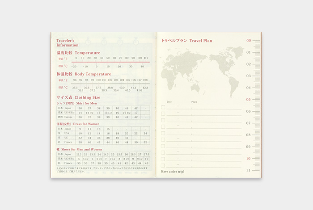Tick the second checkbox in Travel Plan list
Viewport: 313px width, 210px height.
point(163,113)
